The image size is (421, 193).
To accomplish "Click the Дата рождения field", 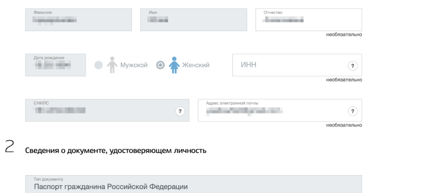I will coord(56,65).
